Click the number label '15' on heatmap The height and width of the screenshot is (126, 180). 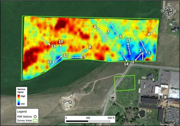(128, 40)
